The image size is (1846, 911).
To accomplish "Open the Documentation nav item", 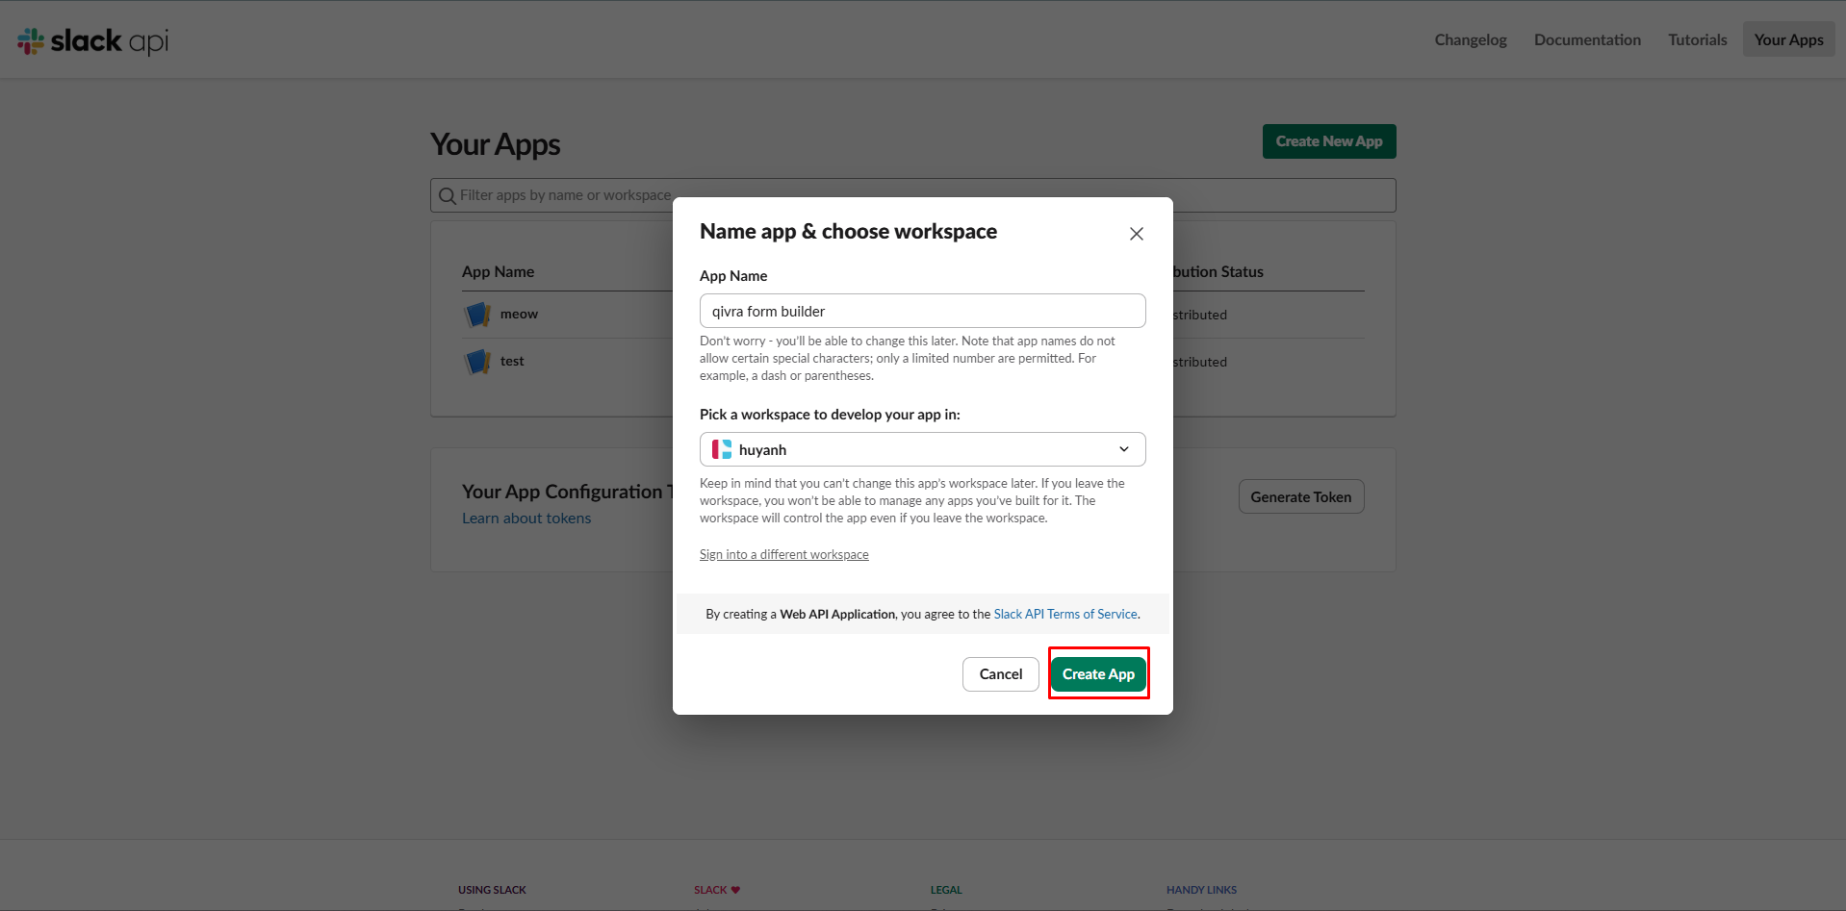I will point(1587,39).
